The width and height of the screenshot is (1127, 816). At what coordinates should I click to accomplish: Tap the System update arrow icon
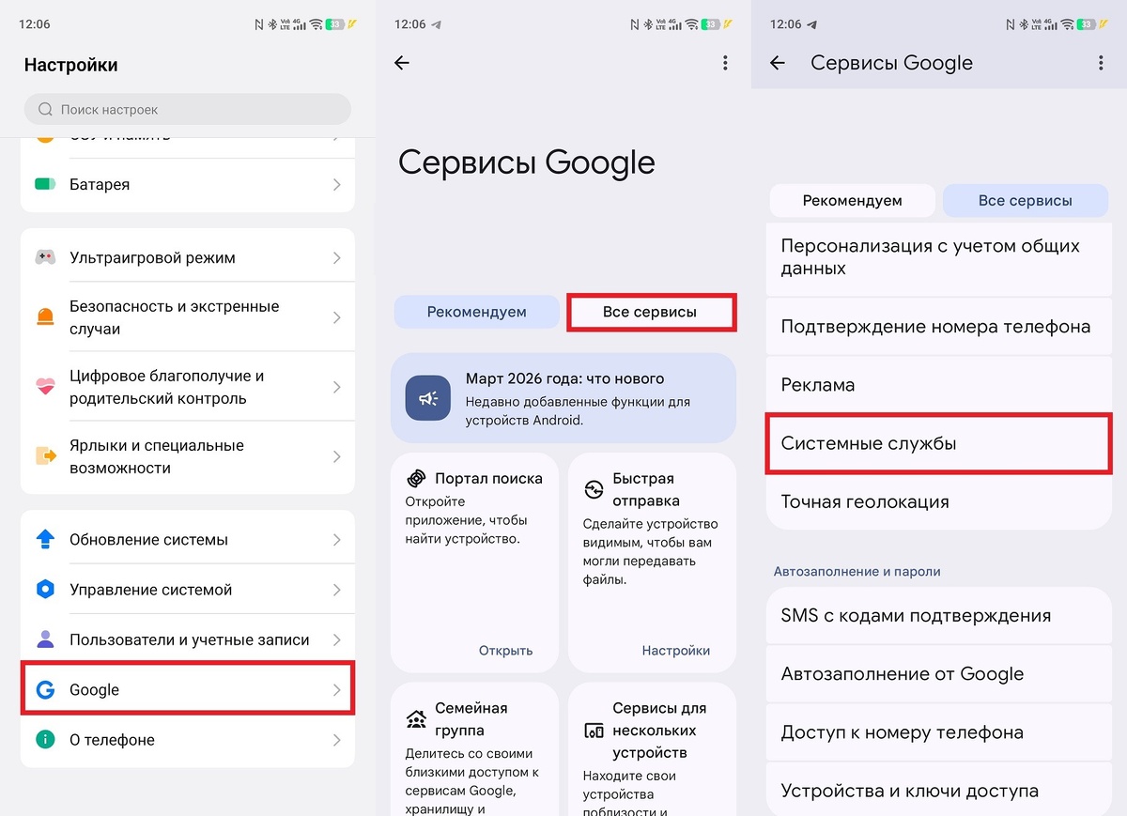[x=45, y=540]
